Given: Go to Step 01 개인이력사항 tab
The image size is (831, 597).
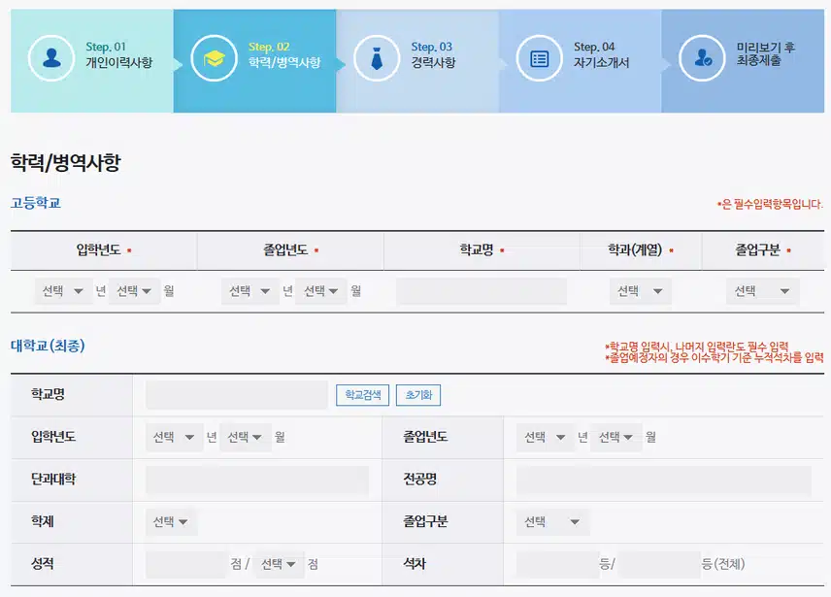Looking at the screenshot, I should coord(92,61).
